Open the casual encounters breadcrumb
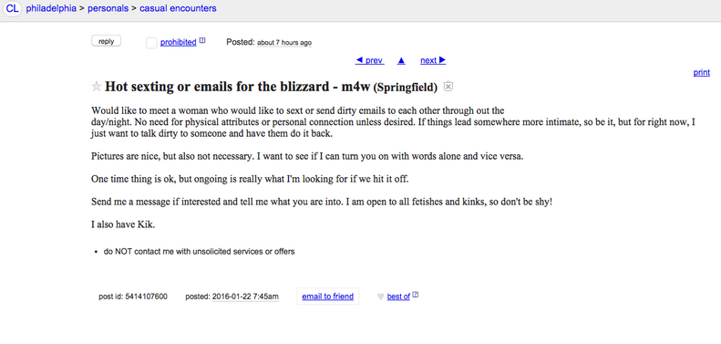The height and width of the screenshot is (344, 721). tap(178, 8)
